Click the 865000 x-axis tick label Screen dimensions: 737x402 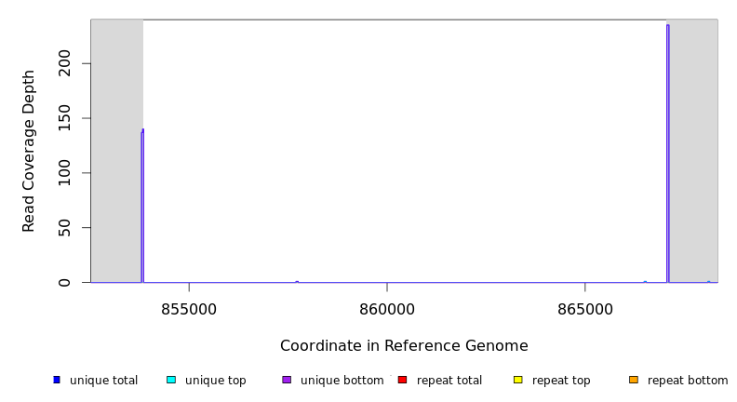tap(584, 309)
